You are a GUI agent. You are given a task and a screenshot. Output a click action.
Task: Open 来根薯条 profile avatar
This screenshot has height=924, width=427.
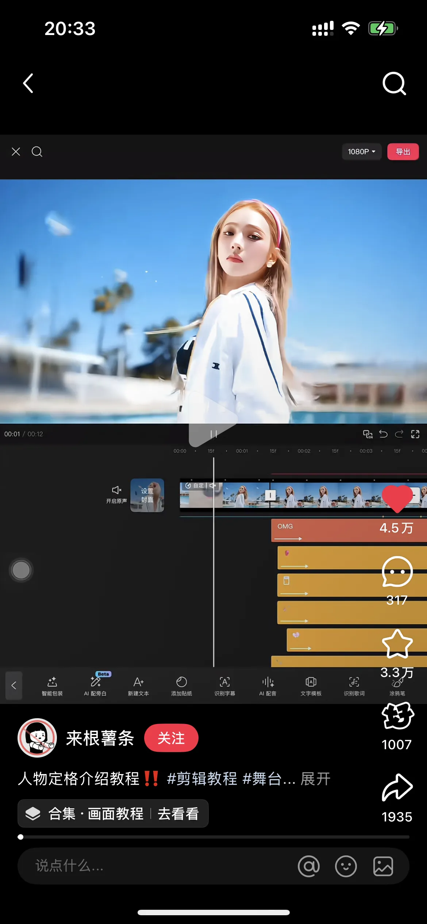[37, 738]
